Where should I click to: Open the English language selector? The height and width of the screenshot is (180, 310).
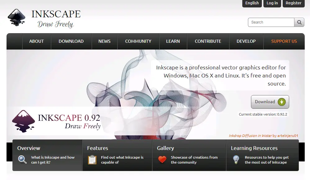coord(252,3)
